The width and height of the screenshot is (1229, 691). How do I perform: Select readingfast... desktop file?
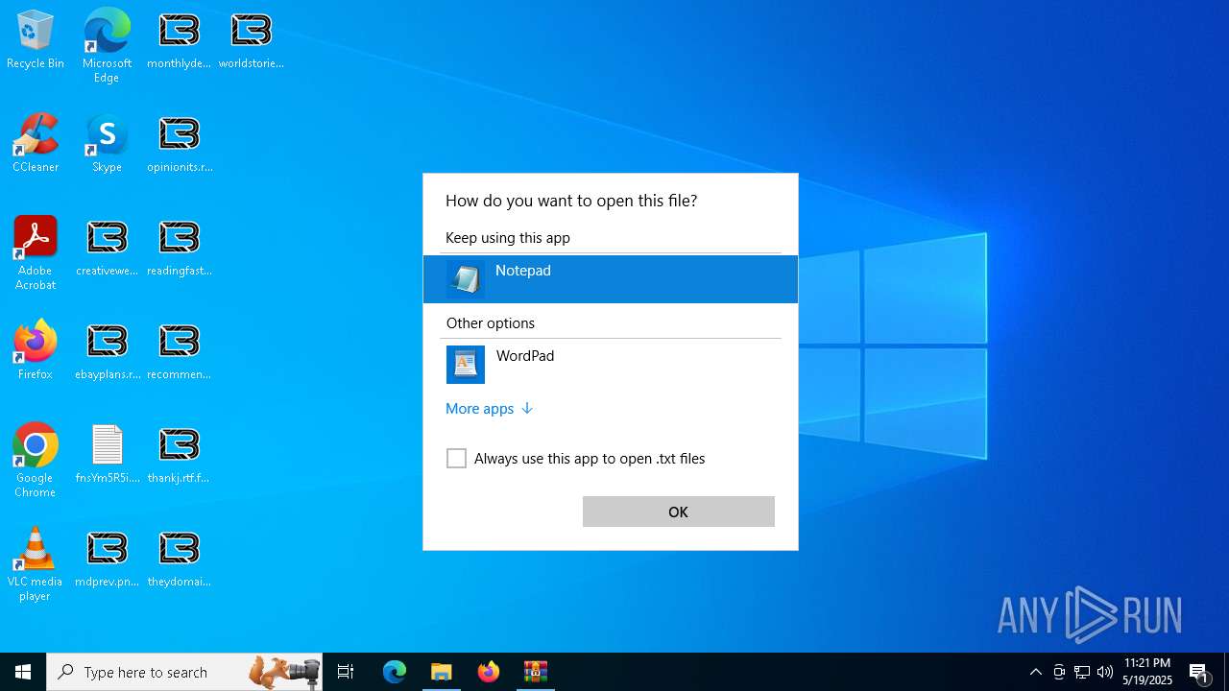click(x=179, y=248)
